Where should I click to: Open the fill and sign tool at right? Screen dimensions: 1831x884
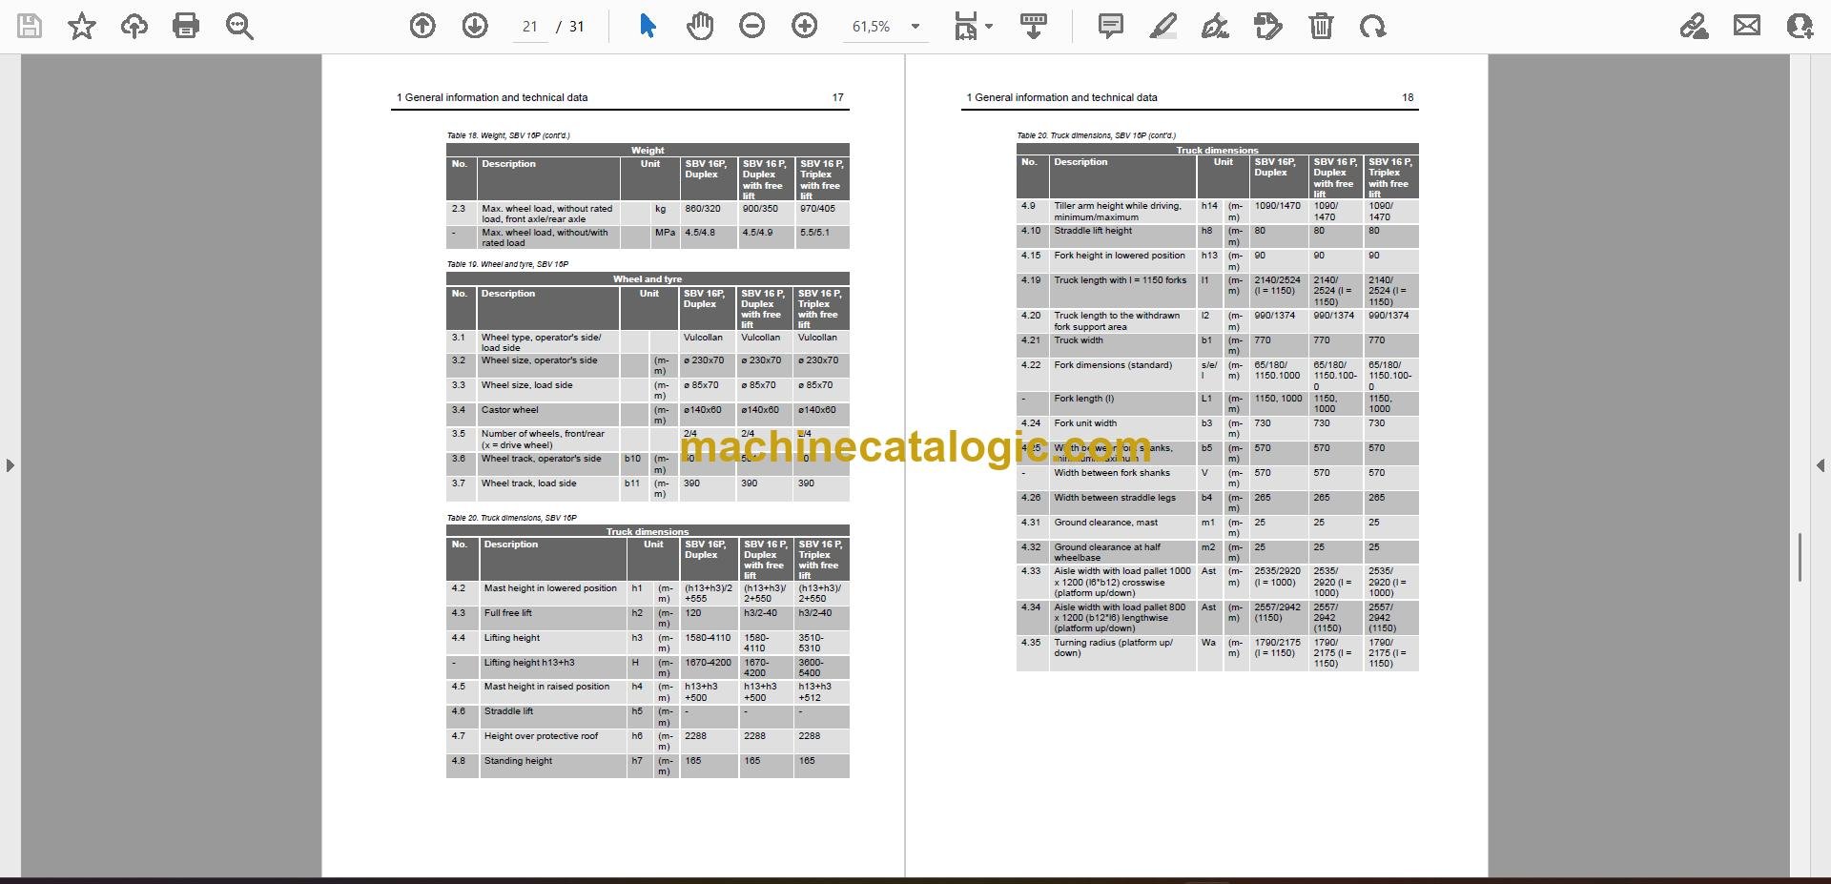(x=1695, y=26)
